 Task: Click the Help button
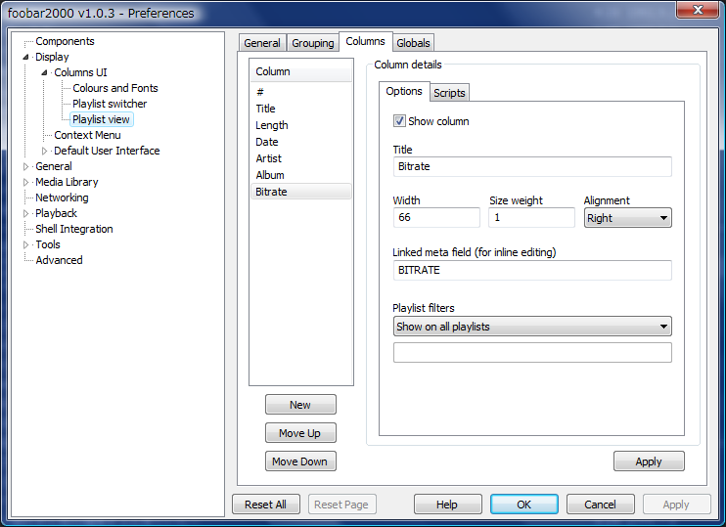coord(448,505)
